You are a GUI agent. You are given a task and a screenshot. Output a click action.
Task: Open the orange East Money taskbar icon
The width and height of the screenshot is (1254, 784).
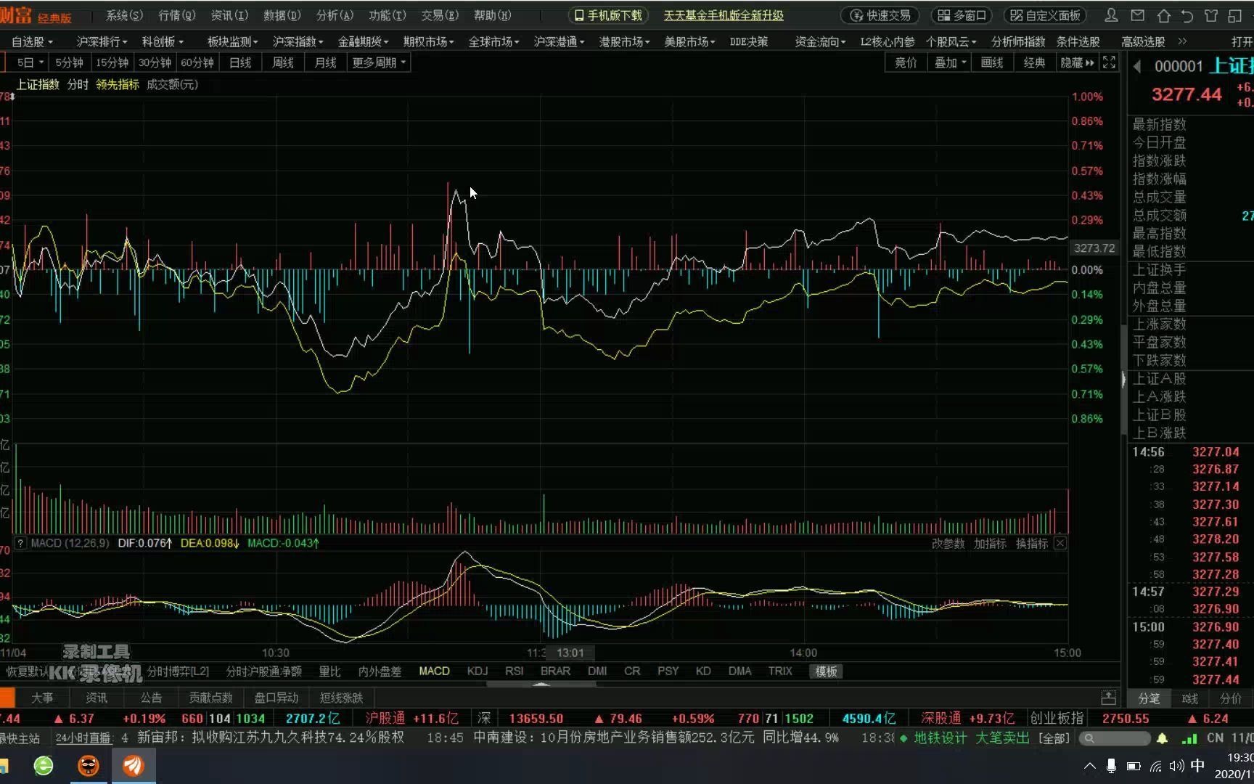[133, 766]
